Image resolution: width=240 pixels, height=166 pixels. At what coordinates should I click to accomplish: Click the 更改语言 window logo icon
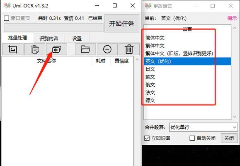[148, 6]
